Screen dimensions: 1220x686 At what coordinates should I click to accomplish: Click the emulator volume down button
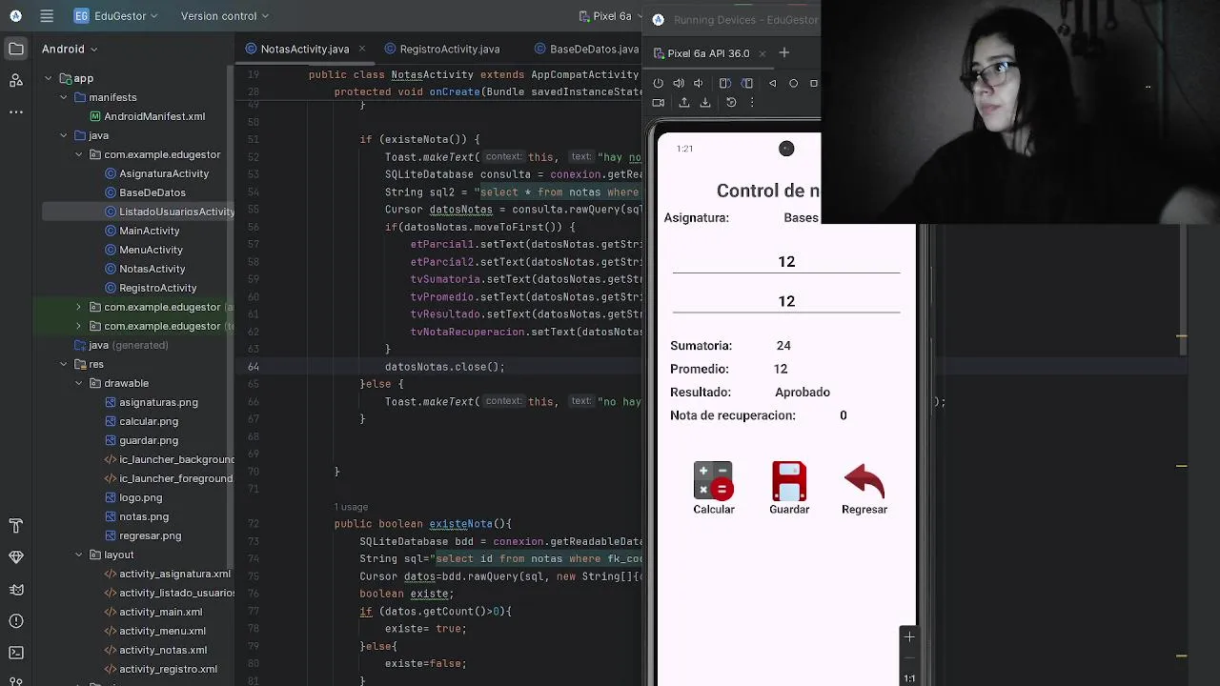pos(699,83)
